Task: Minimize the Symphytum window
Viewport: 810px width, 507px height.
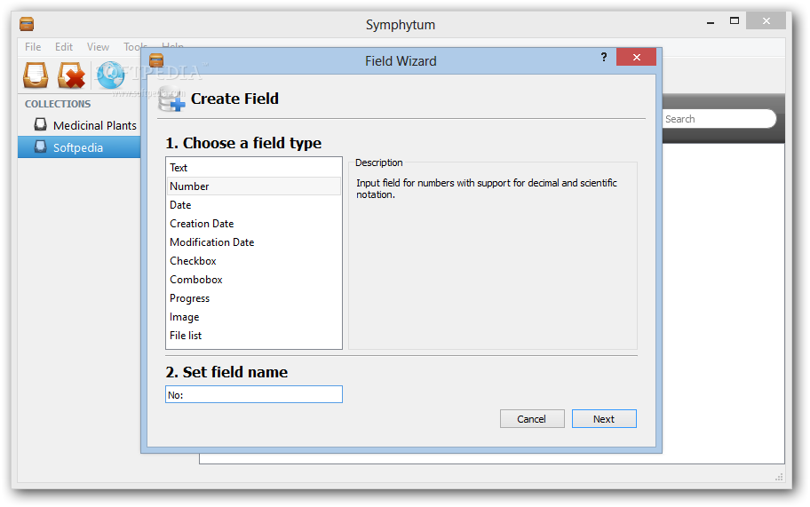Action: [x=711, y=21]
